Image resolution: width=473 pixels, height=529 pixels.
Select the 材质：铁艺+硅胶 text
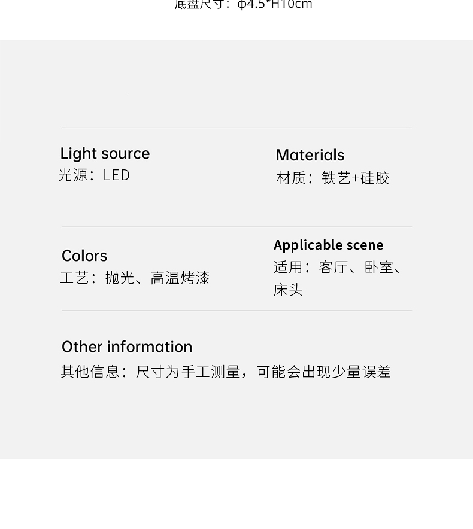332,178
